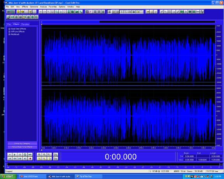Expand the Off-Line Effects tree node
The width and height of the screenshot is (224, 179).
coord(9,31)
